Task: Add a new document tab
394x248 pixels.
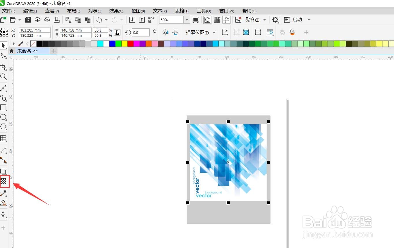Action: [x=53, y=51]
